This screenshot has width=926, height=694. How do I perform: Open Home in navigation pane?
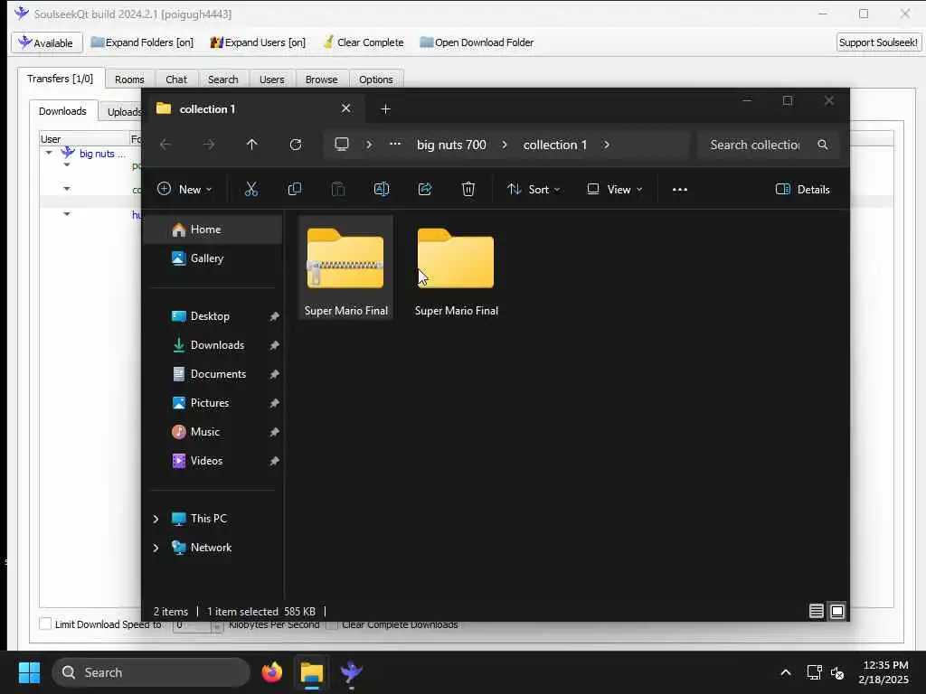(x=213, y=230)
